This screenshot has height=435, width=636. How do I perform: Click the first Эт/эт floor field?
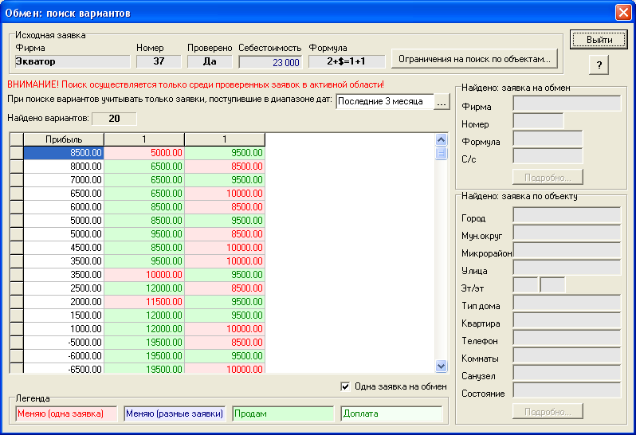(526, 285)
